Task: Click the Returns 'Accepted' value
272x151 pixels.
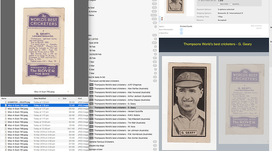Action: (x=222, y=20)
